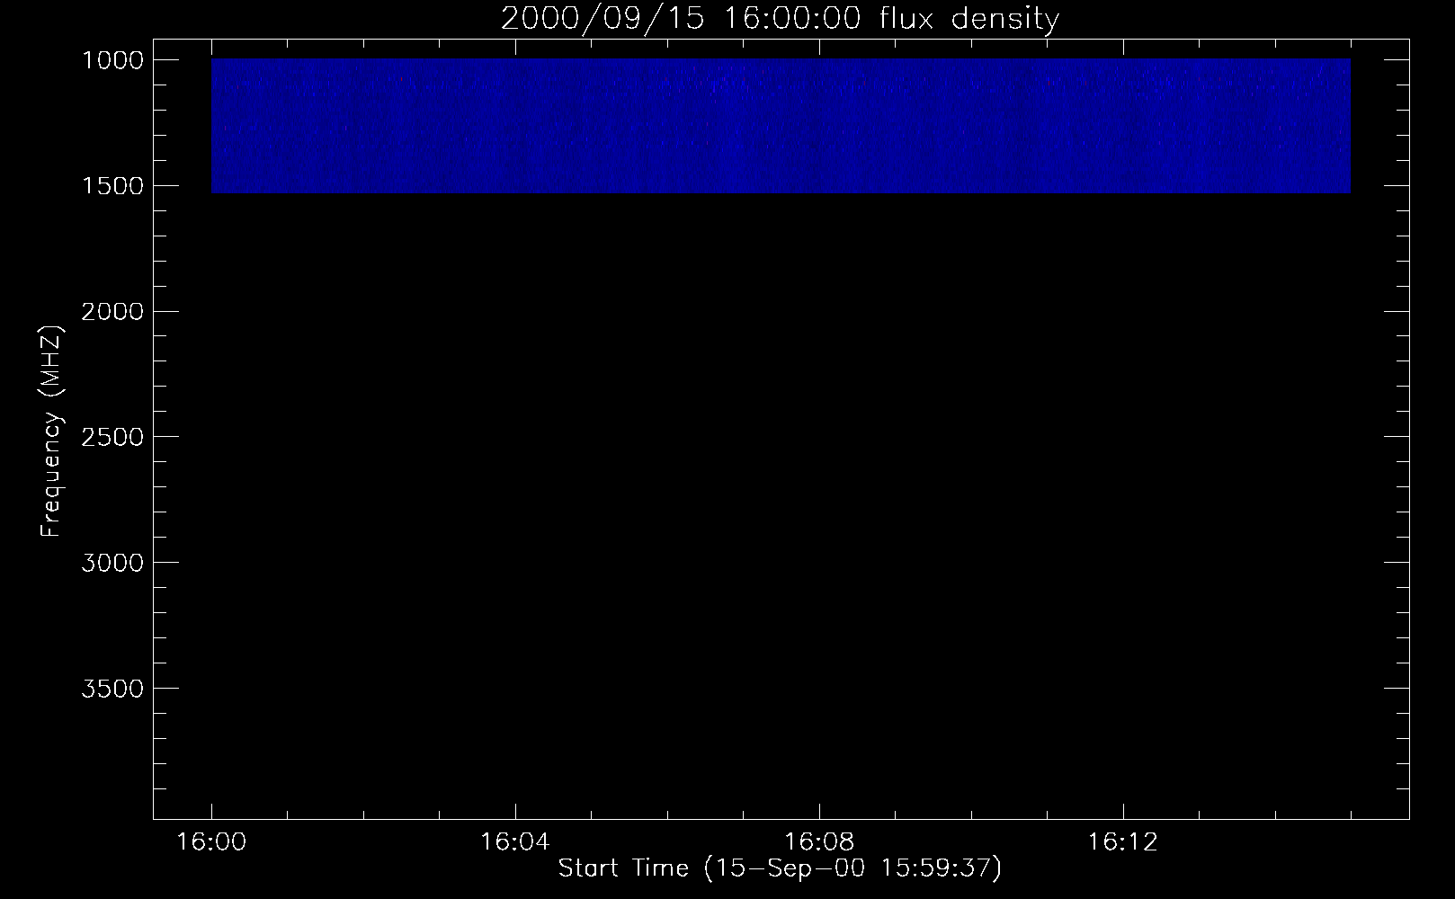Click the 2500 frequency tick label

tap(112, 437)
